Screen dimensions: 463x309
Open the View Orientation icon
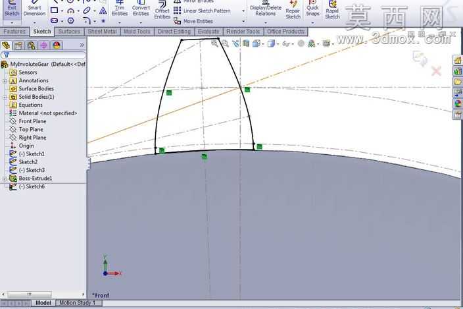pyautogui.click(x=256, y=43)
